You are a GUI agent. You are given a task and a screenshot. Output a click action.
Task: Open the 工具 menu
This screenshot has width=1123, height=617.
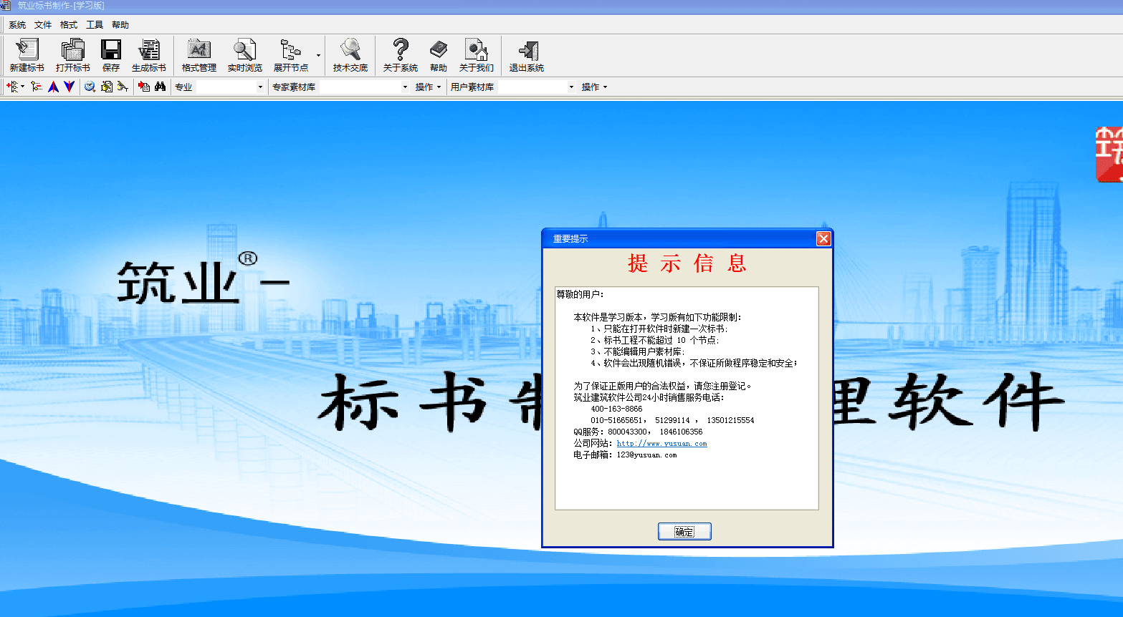pyautogui.click(x=95, y=24)
